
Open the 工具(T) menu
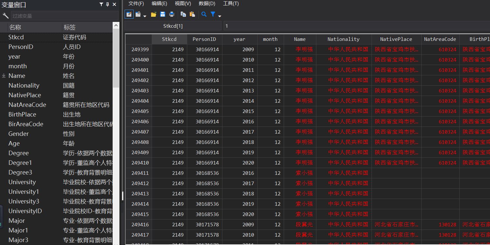pyautogui.click(x=231, y=4)
